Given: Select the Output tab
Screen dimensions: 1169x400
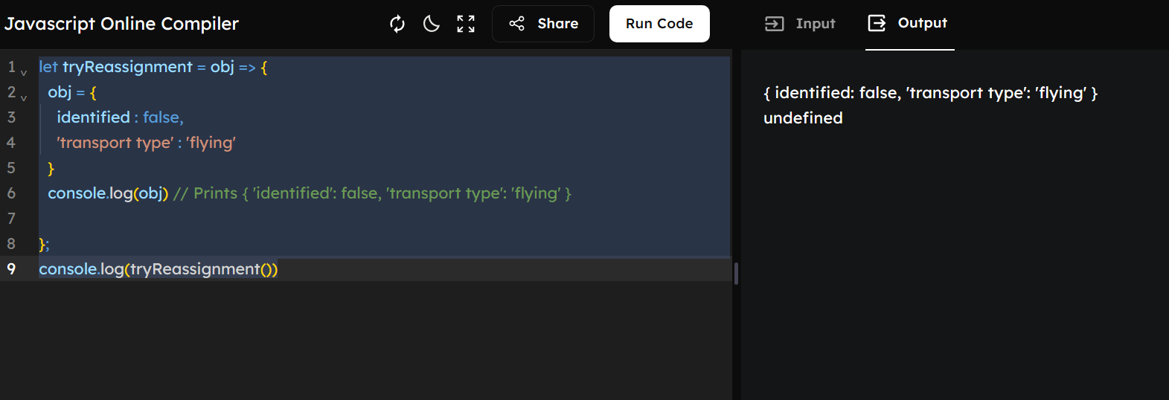Looking at the screenshot, I should (909, 24).
